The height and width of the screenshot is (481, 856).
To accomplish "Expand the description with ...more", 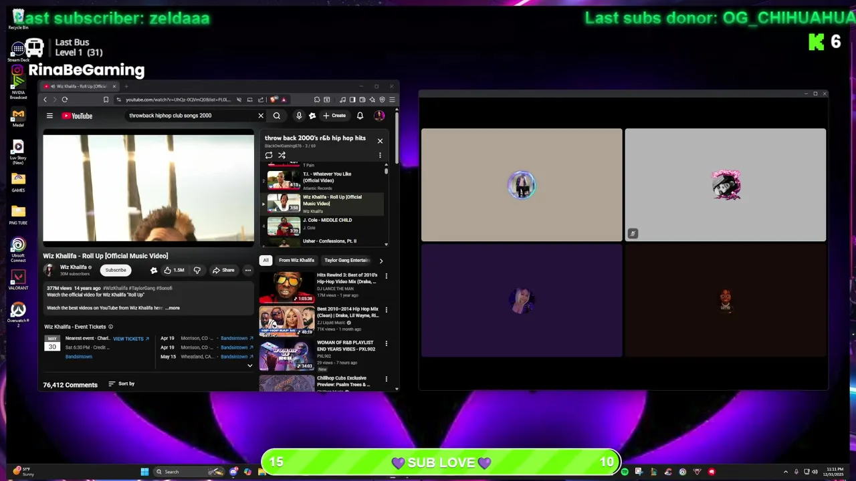I will (173, 308).
